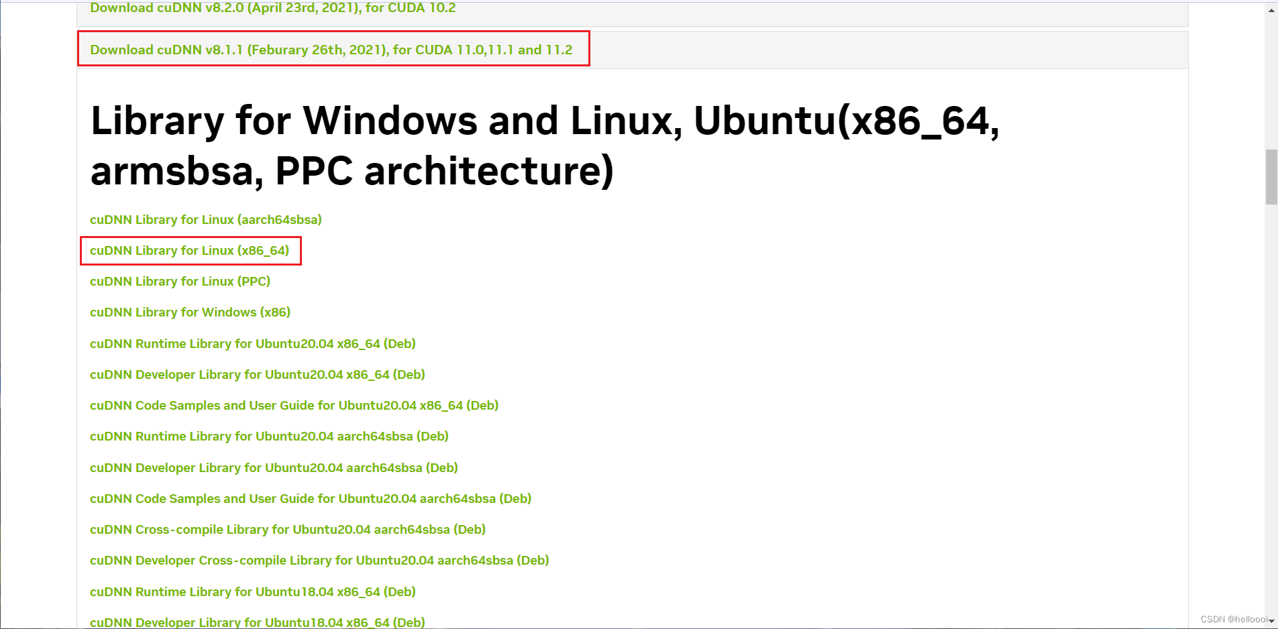Click the page scrollbar down arrow

click(1271, 621)
